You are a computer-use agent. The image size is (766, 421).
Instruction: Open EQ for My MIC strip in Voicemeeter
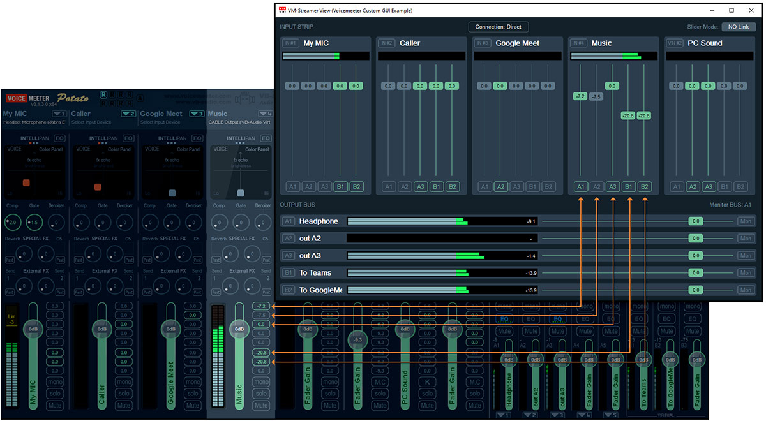tap(59, 138)
